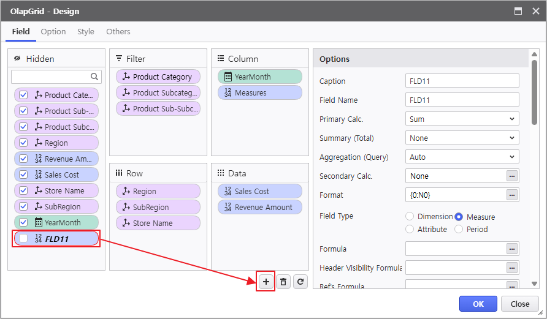
Task: Select the Dimension field type radio
Action: 410,217
